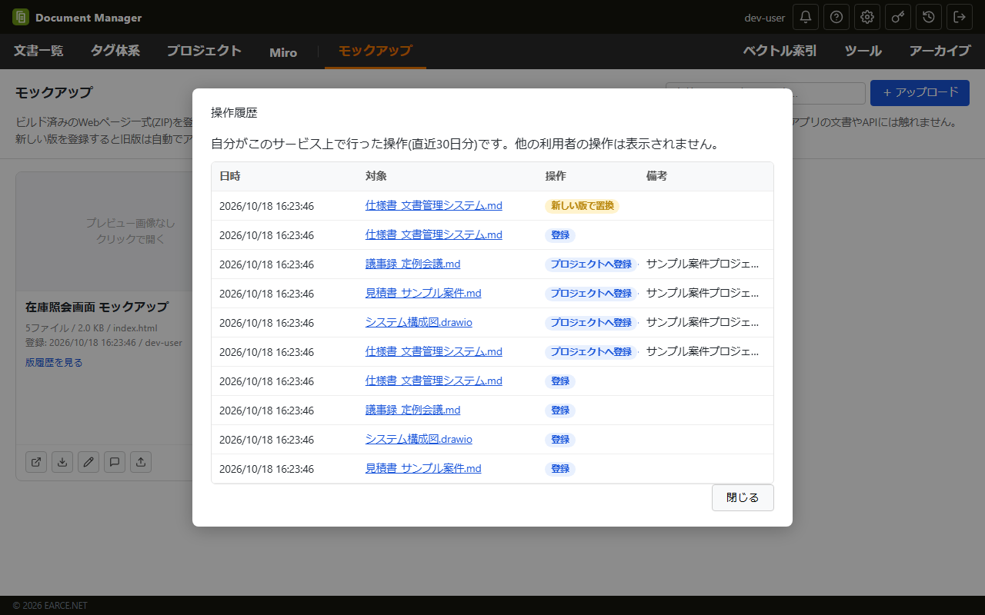Click the logout icon in header

960,17
